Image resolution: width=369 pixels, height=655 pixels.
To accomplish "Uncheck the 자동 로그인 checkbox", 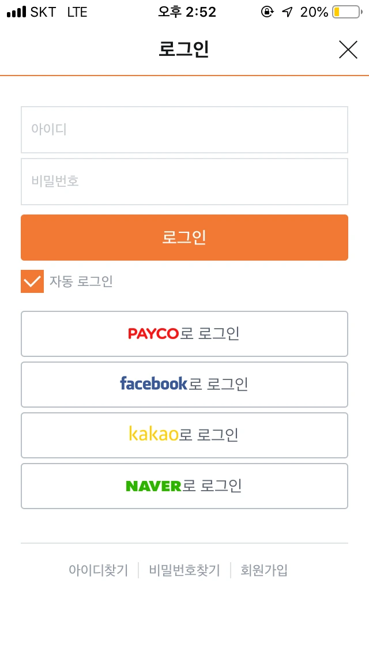I will (32, 281).
